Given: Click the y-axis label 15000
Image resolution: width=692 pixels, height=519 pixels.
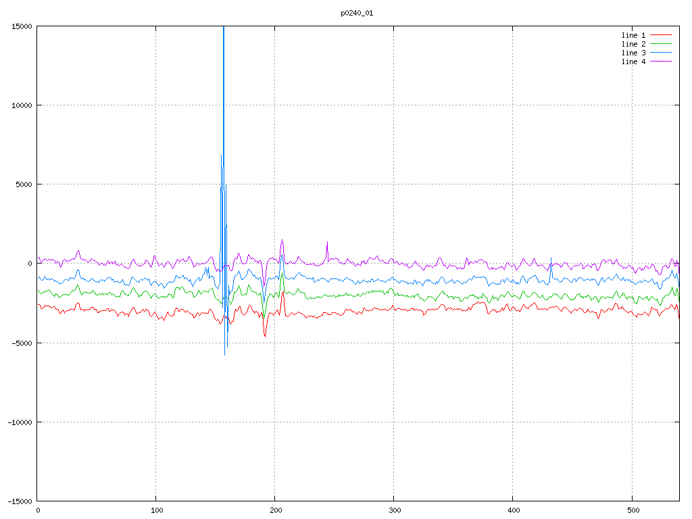Looking at the screenshot, I should click(x=22, y=26).
